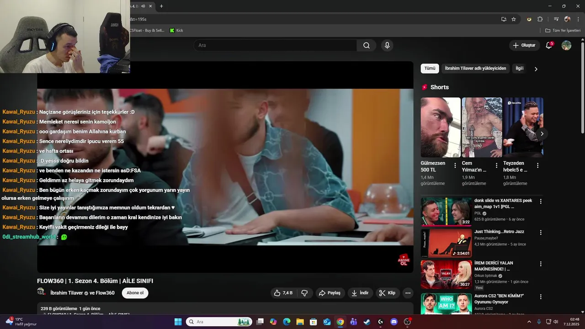Click the video player to pause
The image size is (585, 329).
click(x=225, y=167)
